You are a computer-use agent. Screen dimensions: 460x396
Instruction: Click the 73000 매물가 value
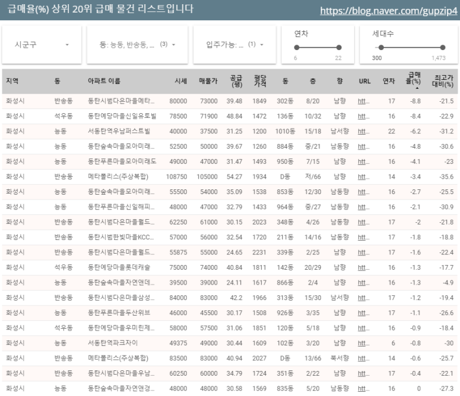click(209, 101)
